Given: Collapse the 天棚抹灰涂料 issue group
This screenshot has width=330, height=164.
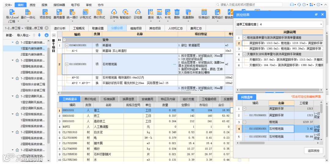Looking at the screenshot, I should (x=244, y=54).
